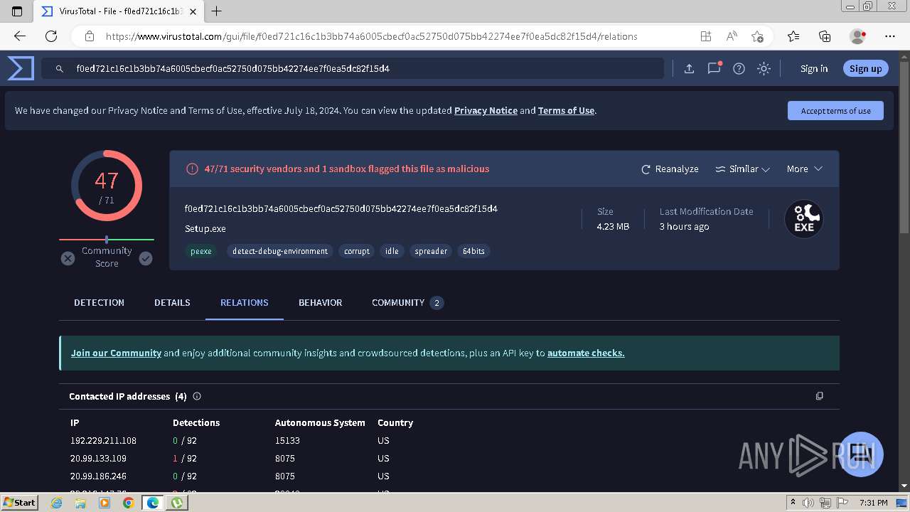Open the Favorites list icon

click(x=793, y=36)
